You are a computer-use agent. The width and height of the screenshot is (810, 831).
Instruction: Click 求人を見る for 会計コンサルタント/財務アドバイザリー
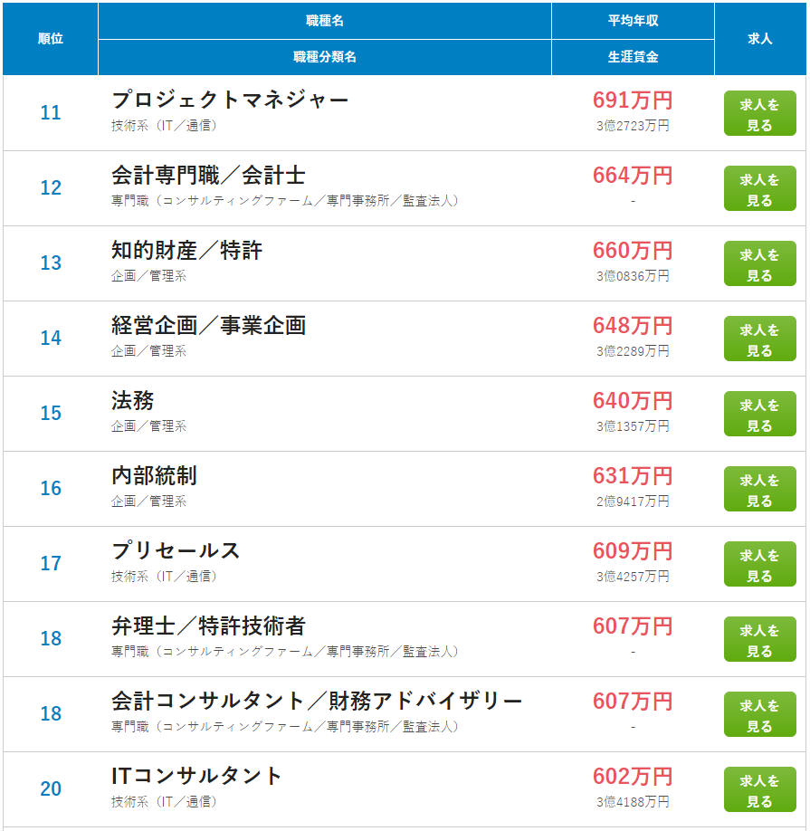[759, 715]
